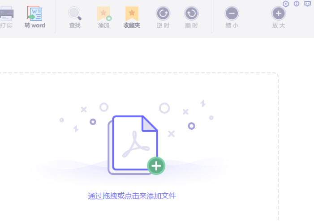Click the printer icon labeled 打印
This screenshot has height=221, width=314.
click(x=6, y=13)
